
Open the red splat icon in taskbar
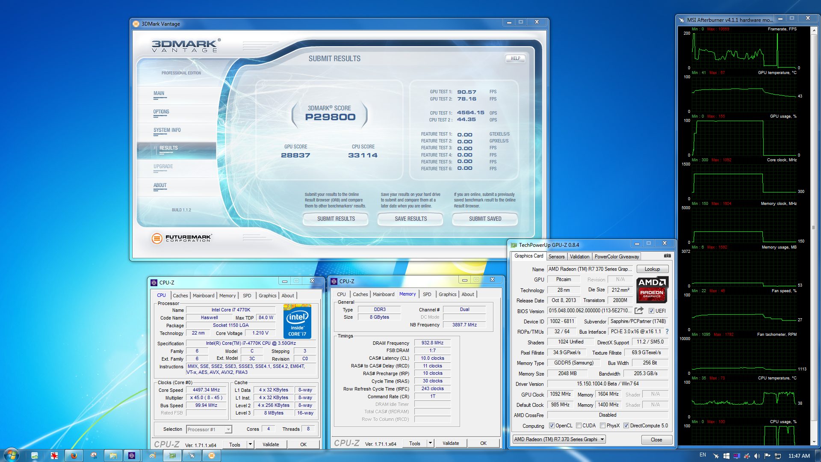54,456
